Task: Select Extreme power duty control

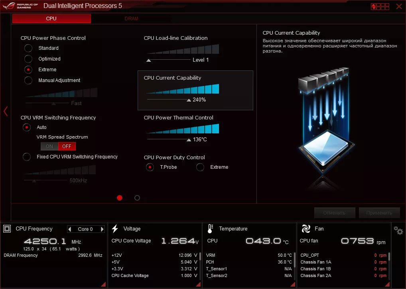Action: coord(200,167)
